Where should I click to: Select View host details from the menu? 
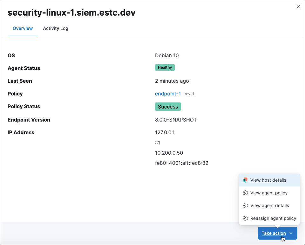click(x=268, y=180)
